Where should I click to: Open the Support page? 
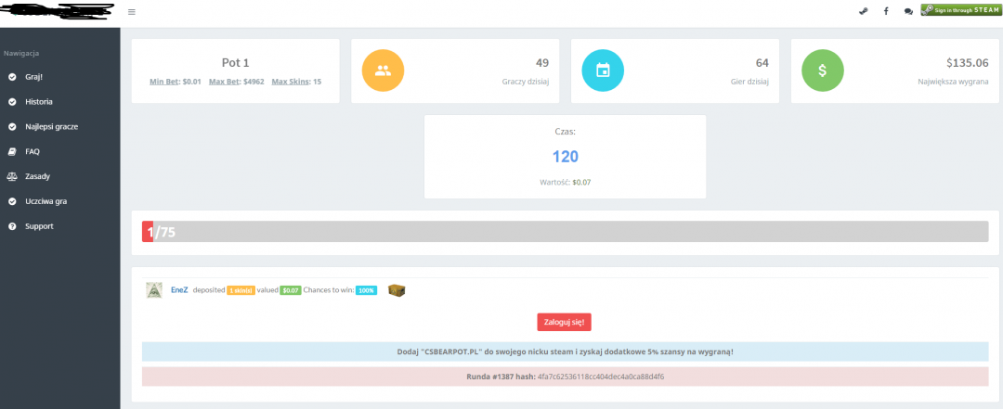(x=39, y=226)
